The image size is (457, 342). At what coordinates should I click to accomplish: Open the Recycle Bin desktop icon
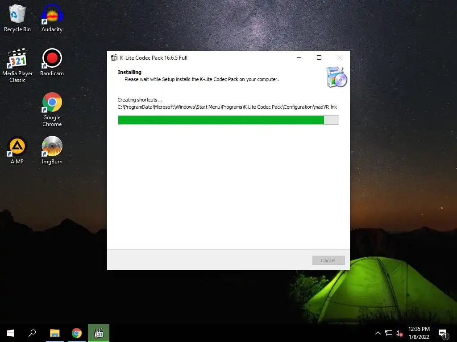pos(17,18)
